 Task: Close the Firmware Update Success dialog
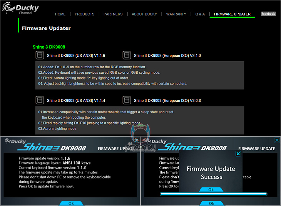(x=238, y=154)
